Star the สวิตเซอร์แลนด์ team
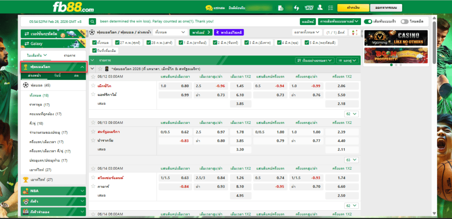This screenshot has width=452, height=219. click(93, 178)
